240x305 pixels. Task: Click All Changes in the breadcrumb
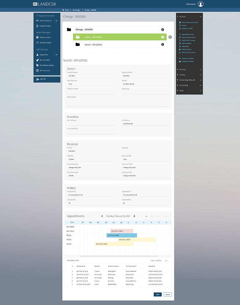(77, 10)
